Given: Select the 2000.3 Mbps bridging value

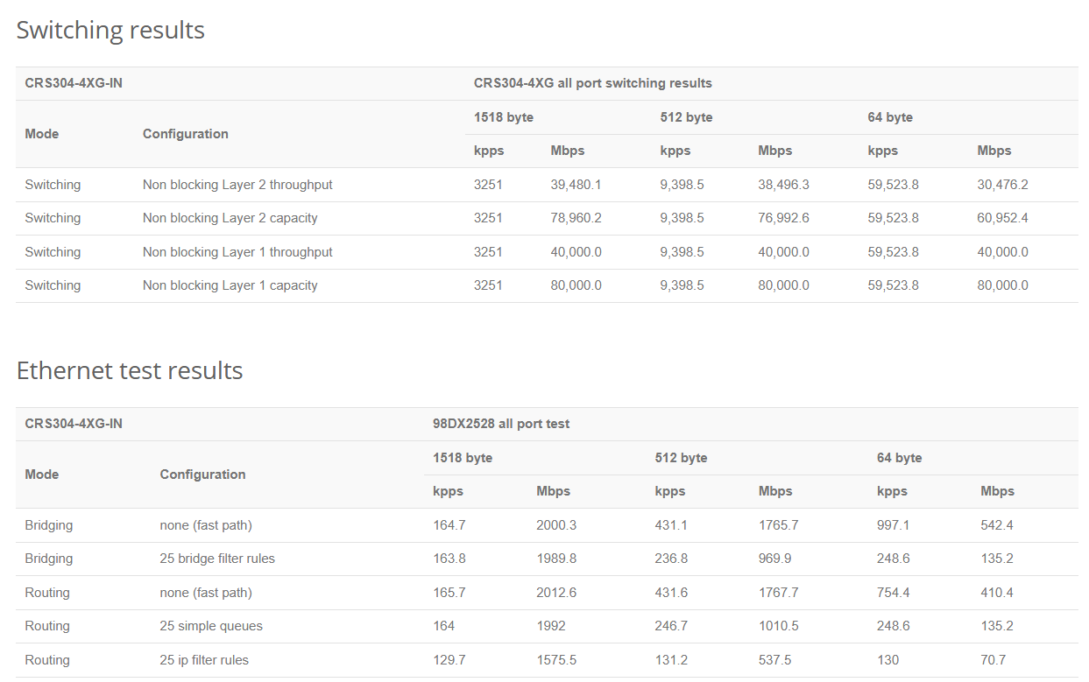Looking at the screenshot, I should click(556, 526).
